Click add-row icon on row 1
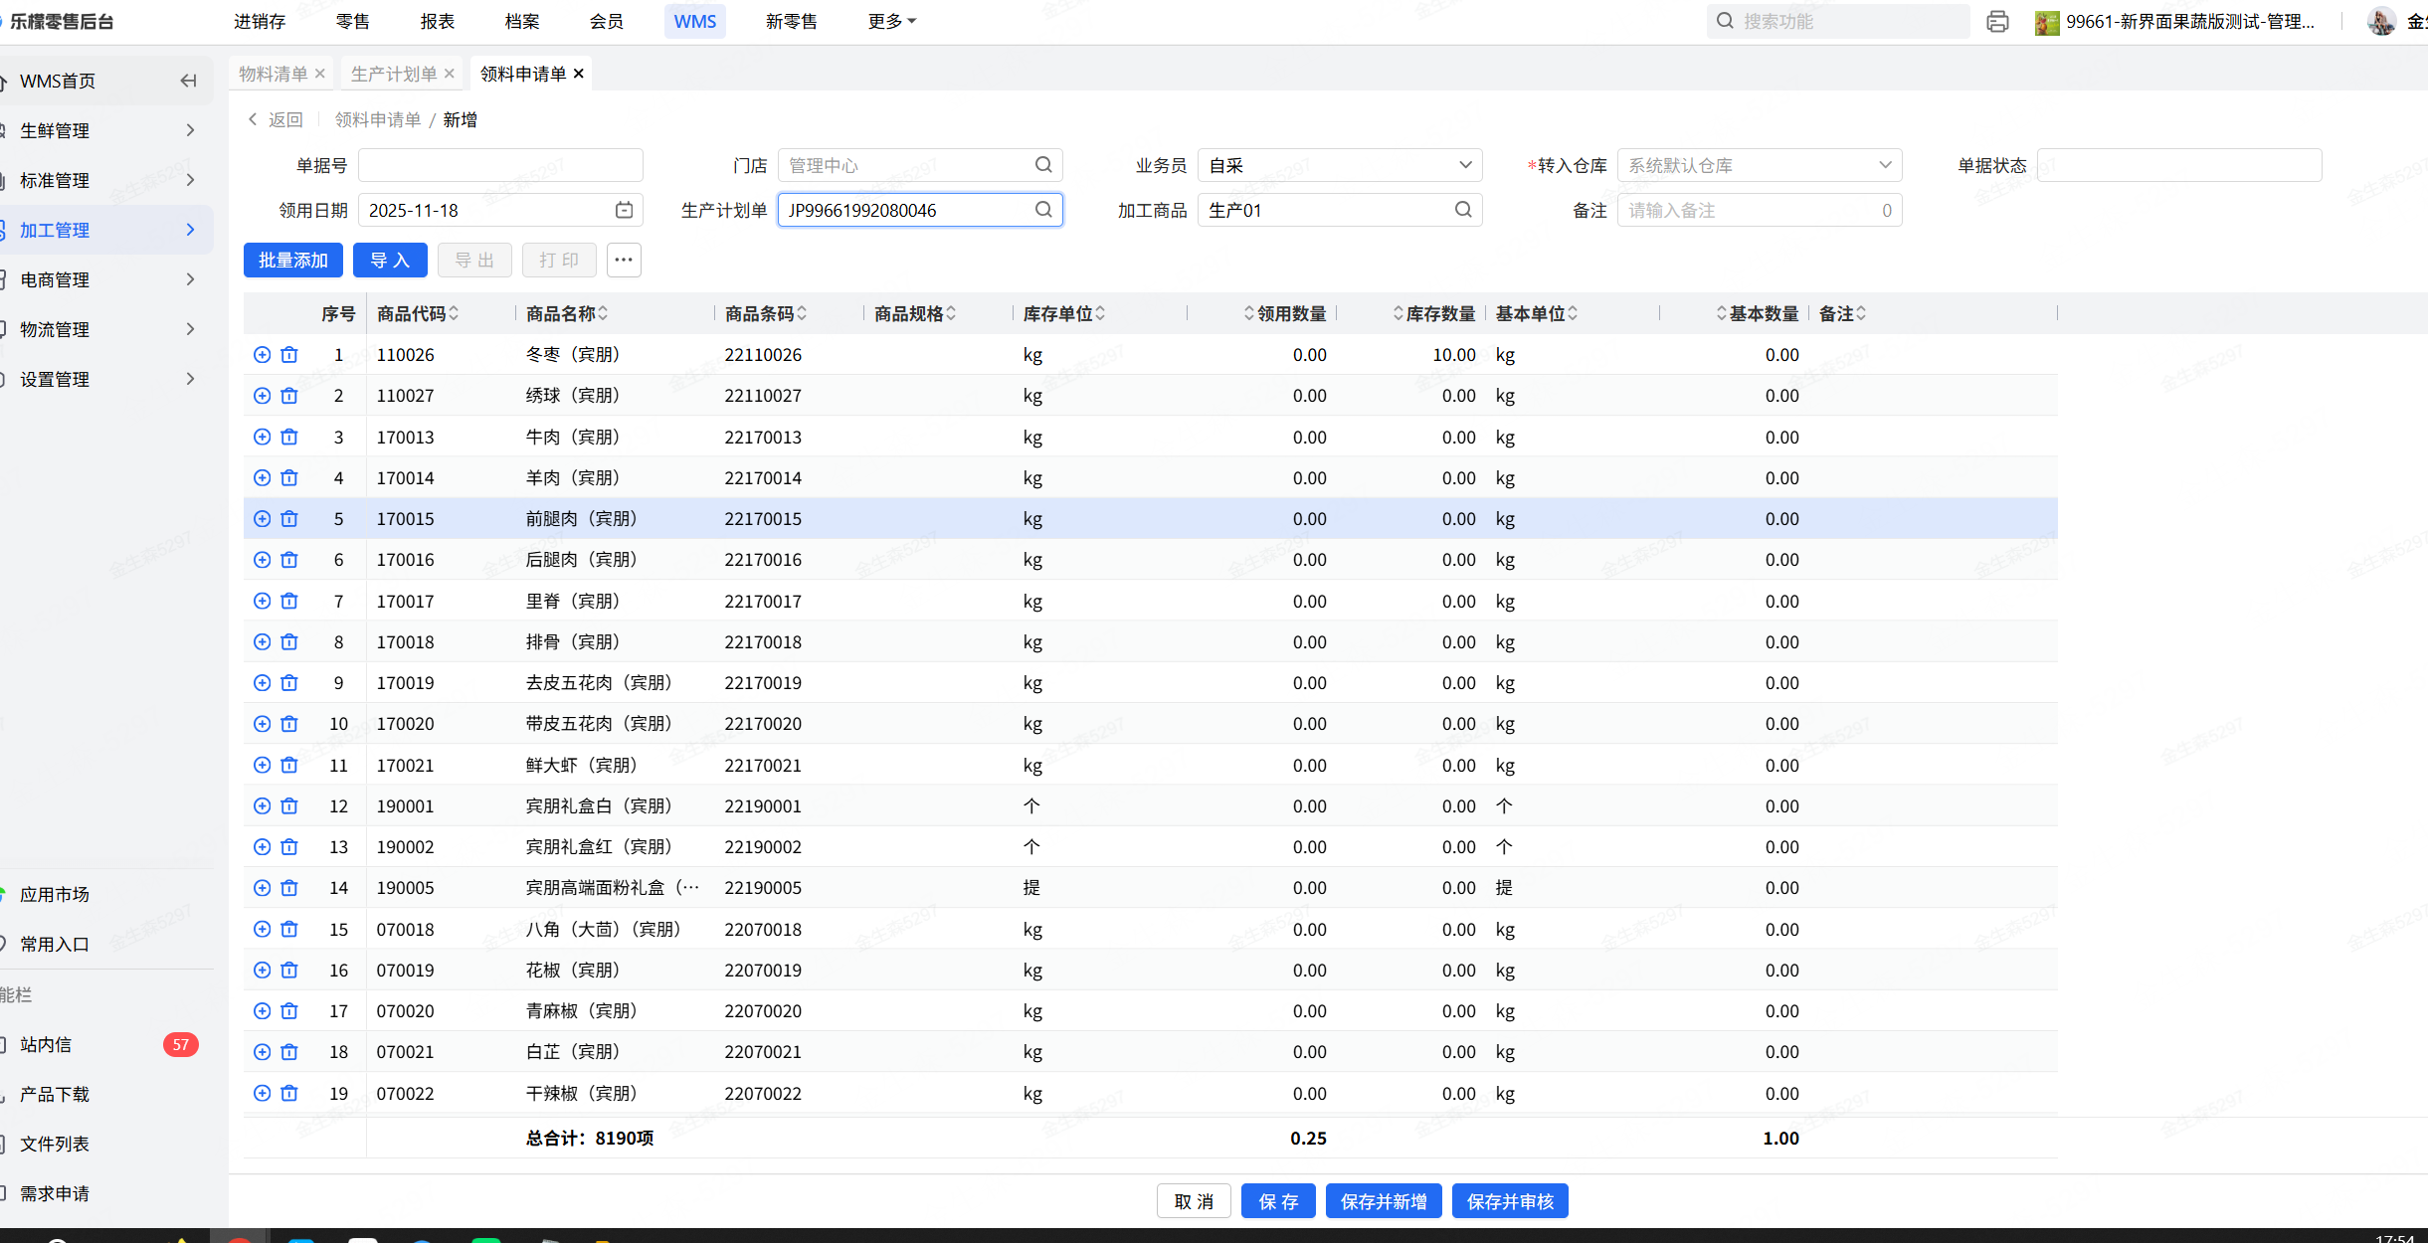The width and height of the screenshot is (2428, 1243). point(262,355)
